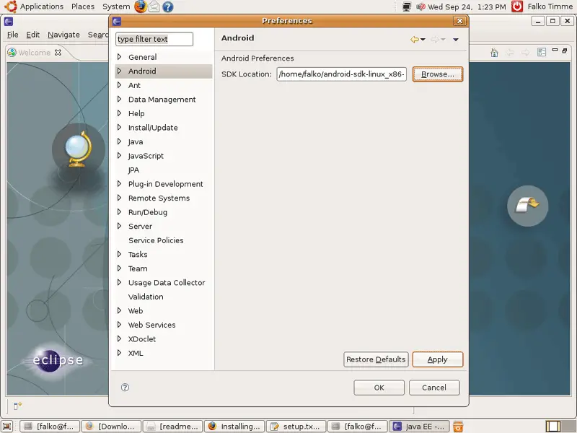
Task: Expand the Ant preferences node
Action: click(x=119, y=85)
